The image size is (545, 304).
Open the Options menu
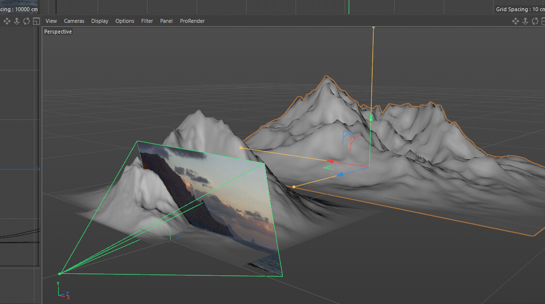coord(125,21)
